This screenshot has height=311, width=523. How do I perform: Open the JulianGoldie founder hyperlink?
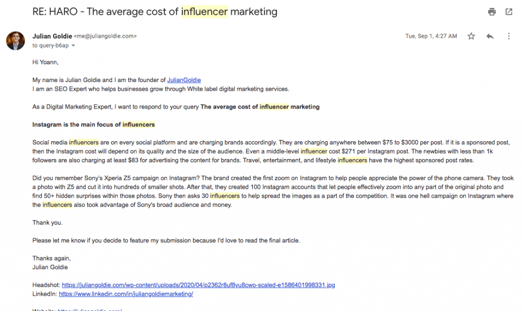coord(184,80)
